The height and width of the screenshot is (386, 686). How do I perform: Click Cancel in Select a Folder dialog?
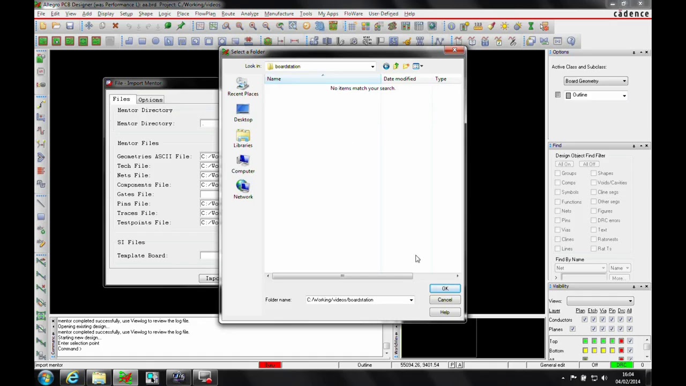coord(445,300)
